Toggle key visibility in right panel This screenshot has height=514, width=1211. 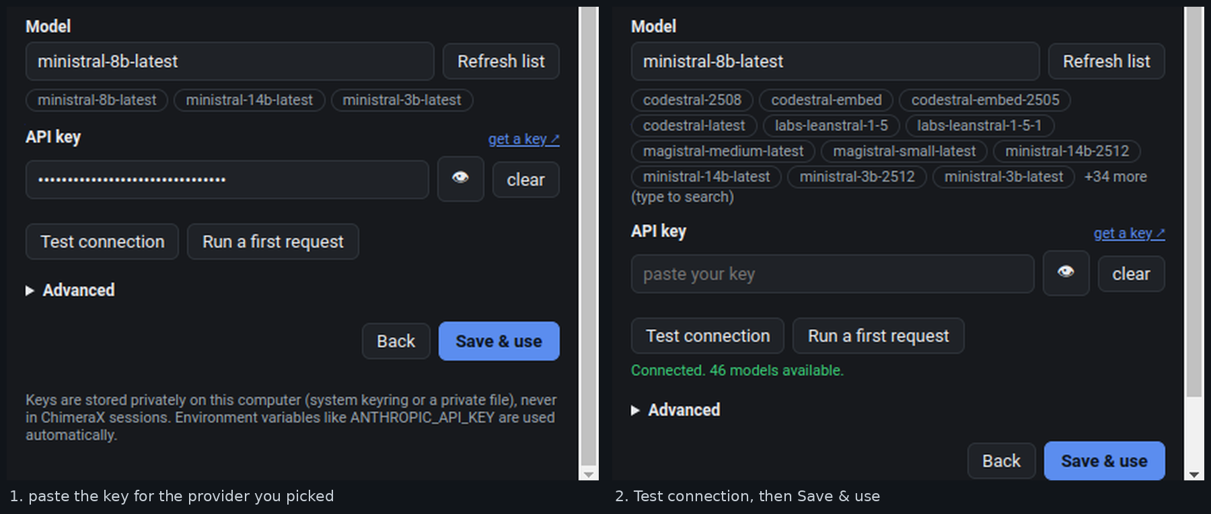1066,273
